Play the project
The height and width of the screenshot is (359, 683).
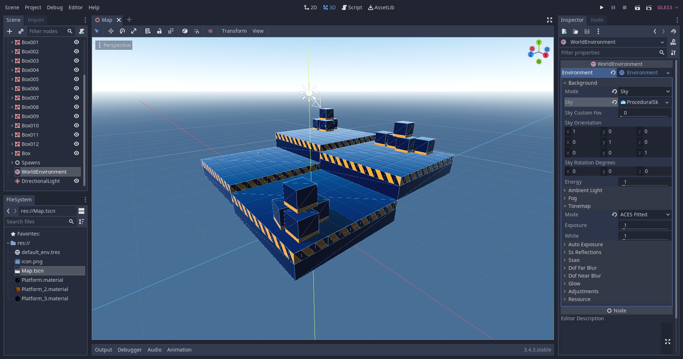602,7
